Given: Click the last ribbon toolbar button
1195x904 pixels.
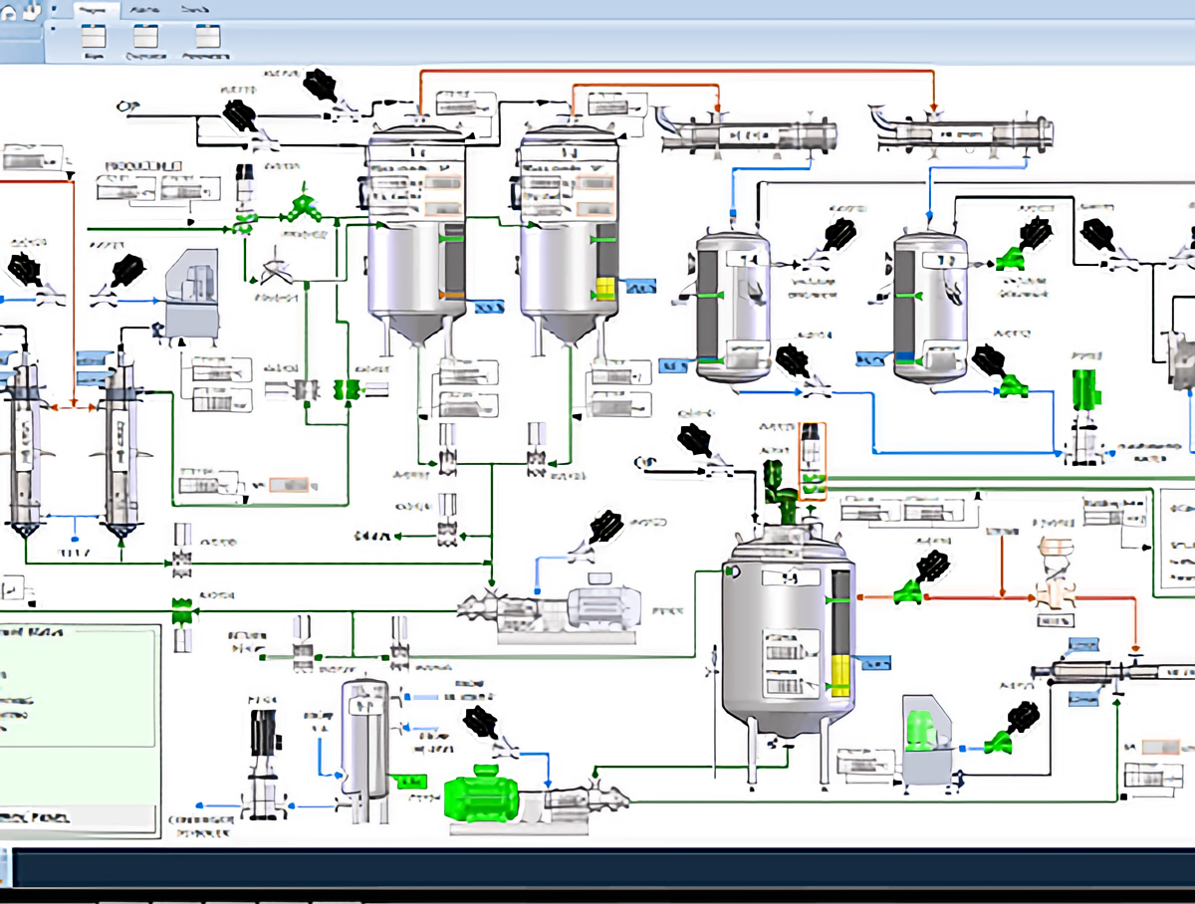Looking at the screenshot, I should (206, 41).
